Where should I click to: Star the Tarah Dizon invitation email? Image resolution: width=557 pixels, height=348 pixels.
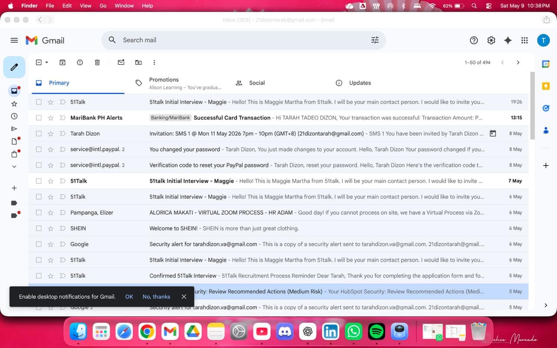click(x=50, y=133)
